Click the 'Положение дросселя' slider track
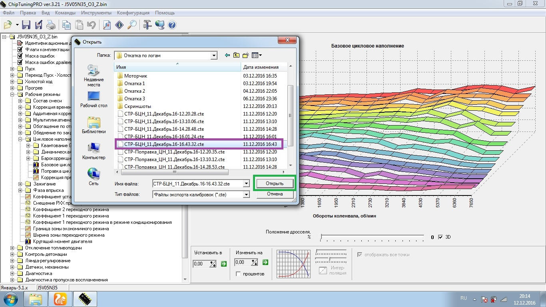 click(x=372, y=237)
